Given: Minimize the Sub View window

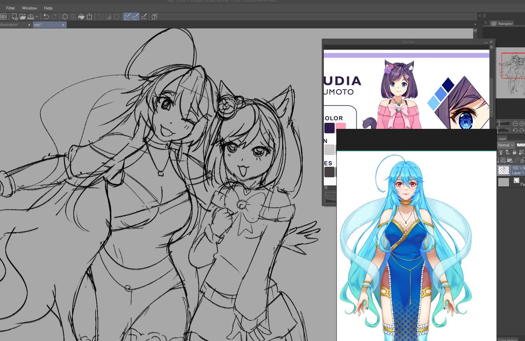Looking at the screenshot, I should click(486, 42).
